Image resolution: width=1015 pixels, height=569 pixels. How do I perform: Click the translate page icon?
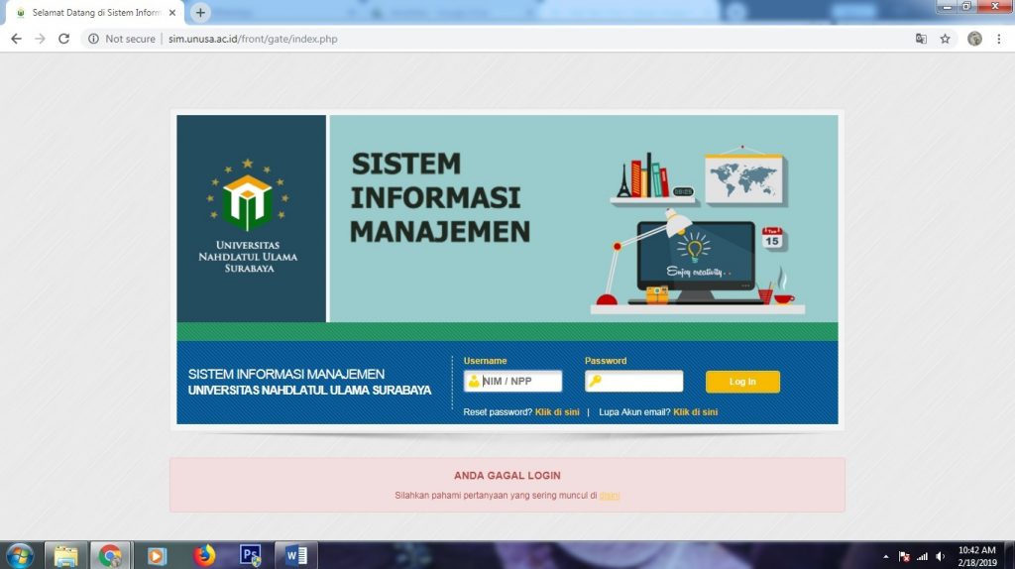tap(921, 39)
